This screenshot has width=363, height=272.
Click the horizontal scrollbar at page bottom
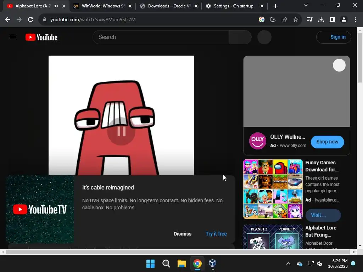(x=178, y=252)
